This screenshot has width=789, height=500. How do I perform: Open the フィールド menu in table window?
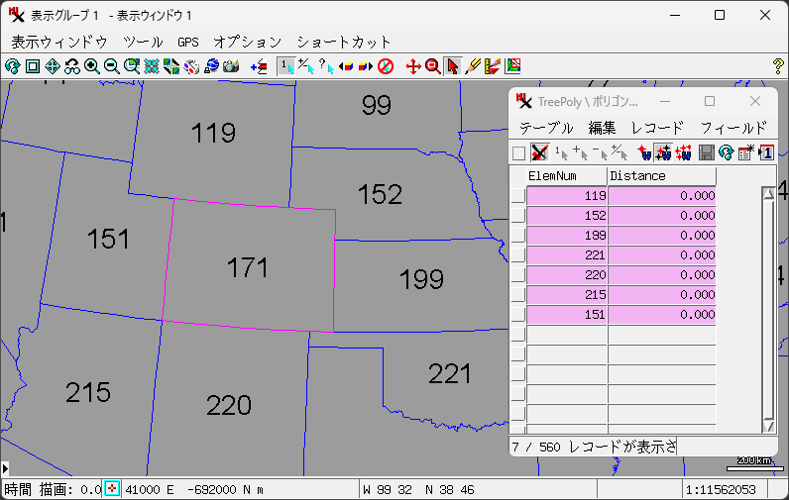click(733, 128)
